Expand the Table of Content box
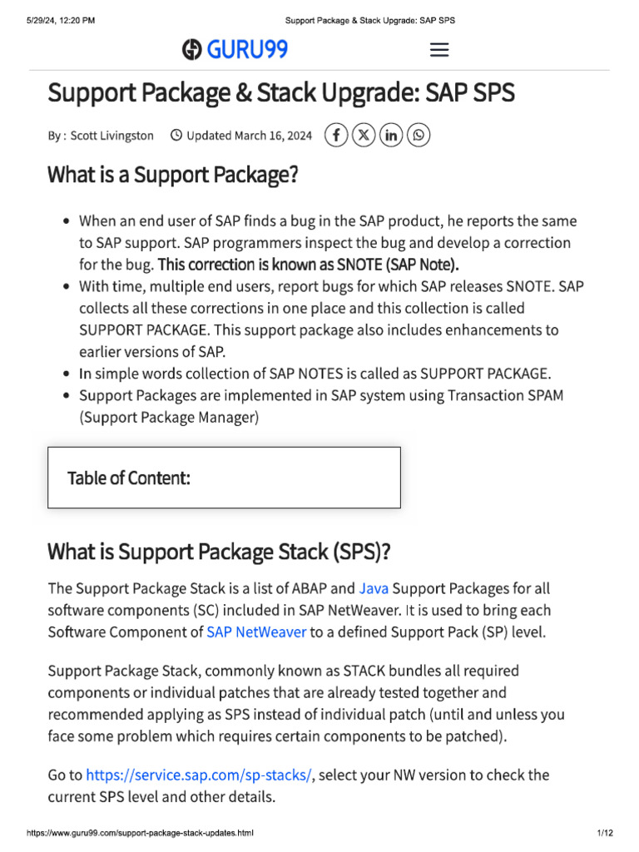The width and height of the screenshot is (639, 852). [x=224, y=478]
